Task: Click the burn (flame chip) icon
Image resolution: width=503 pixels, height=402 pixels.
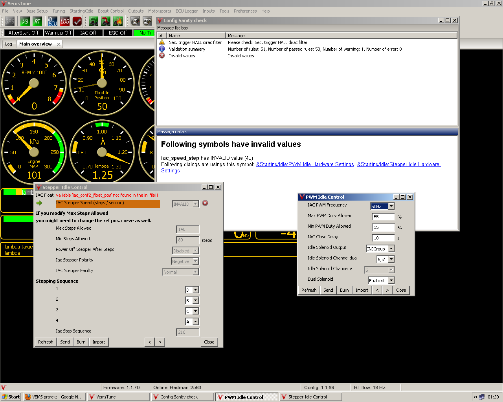Action: click(x=118, y=21)
